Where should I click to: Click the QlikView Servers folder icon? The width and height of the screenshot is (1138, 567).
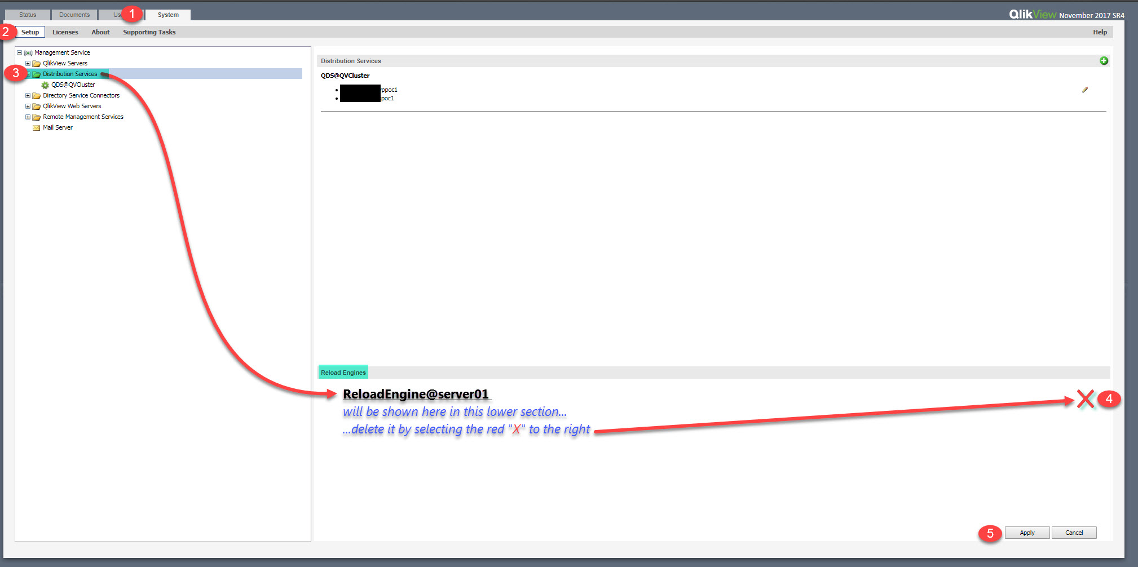[37, 64]
